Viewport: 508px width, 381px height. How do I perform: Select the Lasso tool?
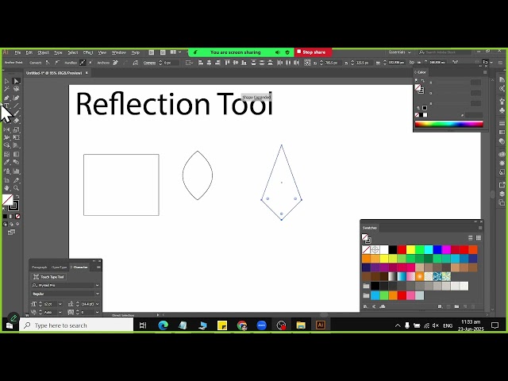point(16,89)
